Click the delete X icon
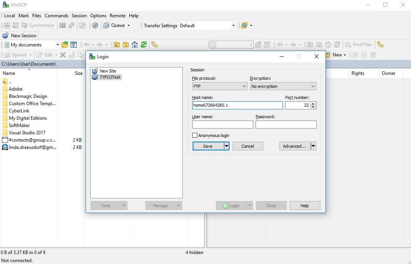The image size is (411, 264). (63, 55)
